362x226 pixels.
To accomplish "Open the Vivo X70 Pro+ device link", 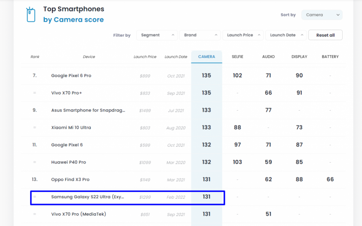I will tap(66, 93).
